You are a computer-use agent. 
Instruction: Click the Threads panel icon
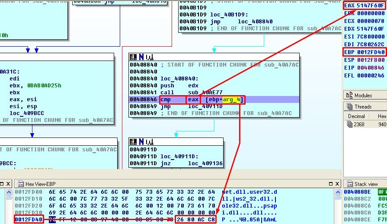click(349, 106)
